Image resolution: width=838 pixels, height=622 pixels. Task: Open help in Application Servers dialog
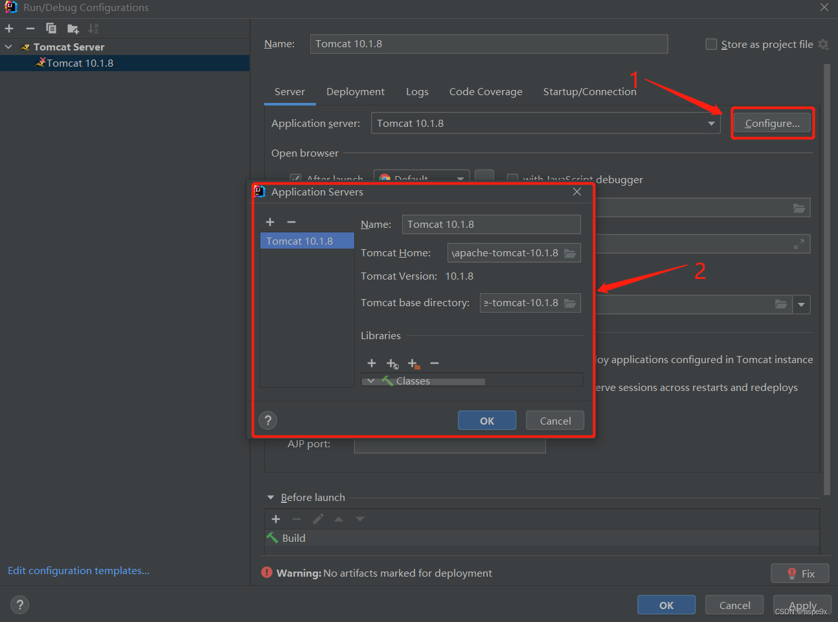click(x=267, y=421)
